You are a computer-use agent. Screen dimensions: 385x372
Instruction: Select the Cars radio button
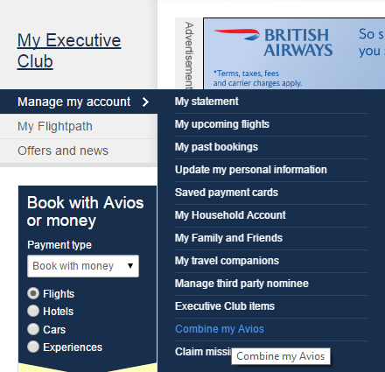click(x=33, y=329)
